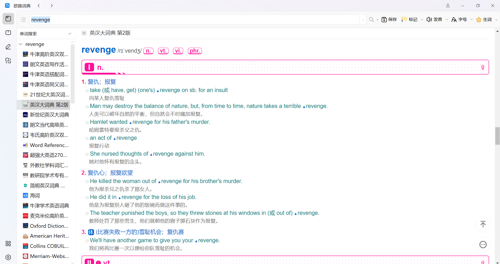This screenshot has height=264, width=500.
Task: Click the revenge search input field
Action: (x=194, y=20)
